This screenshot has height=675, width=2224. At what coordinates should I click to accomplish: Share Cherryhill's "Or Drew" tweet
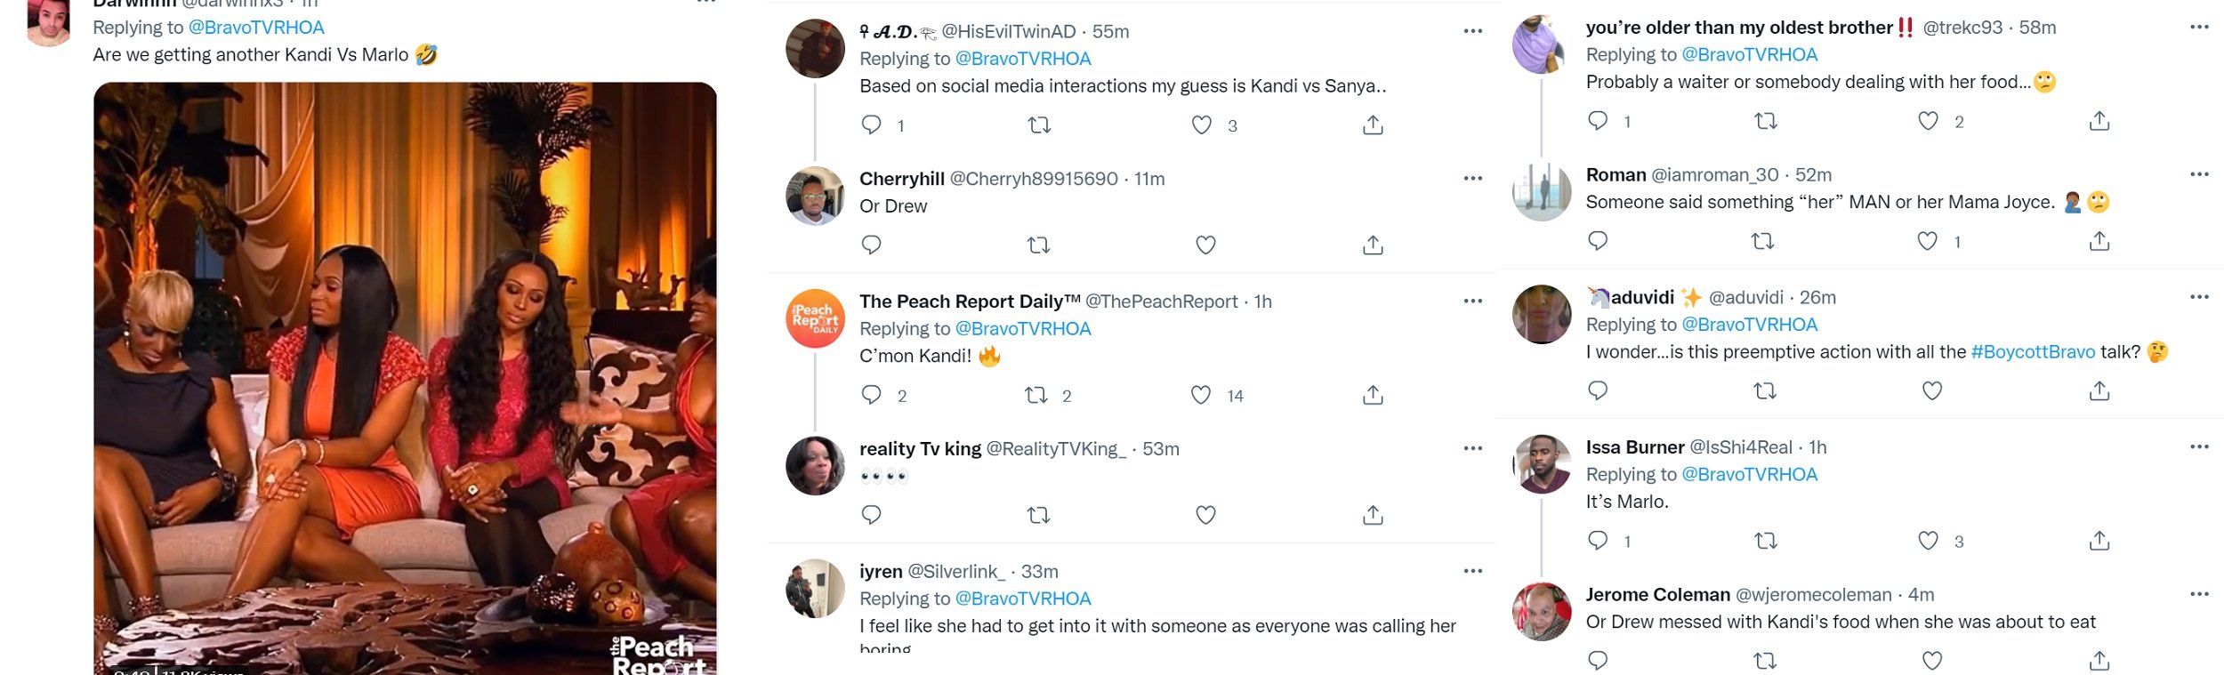(x=1373, y=245)
